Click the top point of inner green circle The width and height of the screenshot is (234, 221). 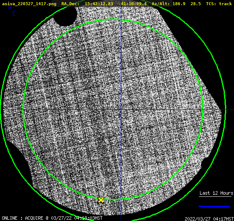click(x=114, y=19)
